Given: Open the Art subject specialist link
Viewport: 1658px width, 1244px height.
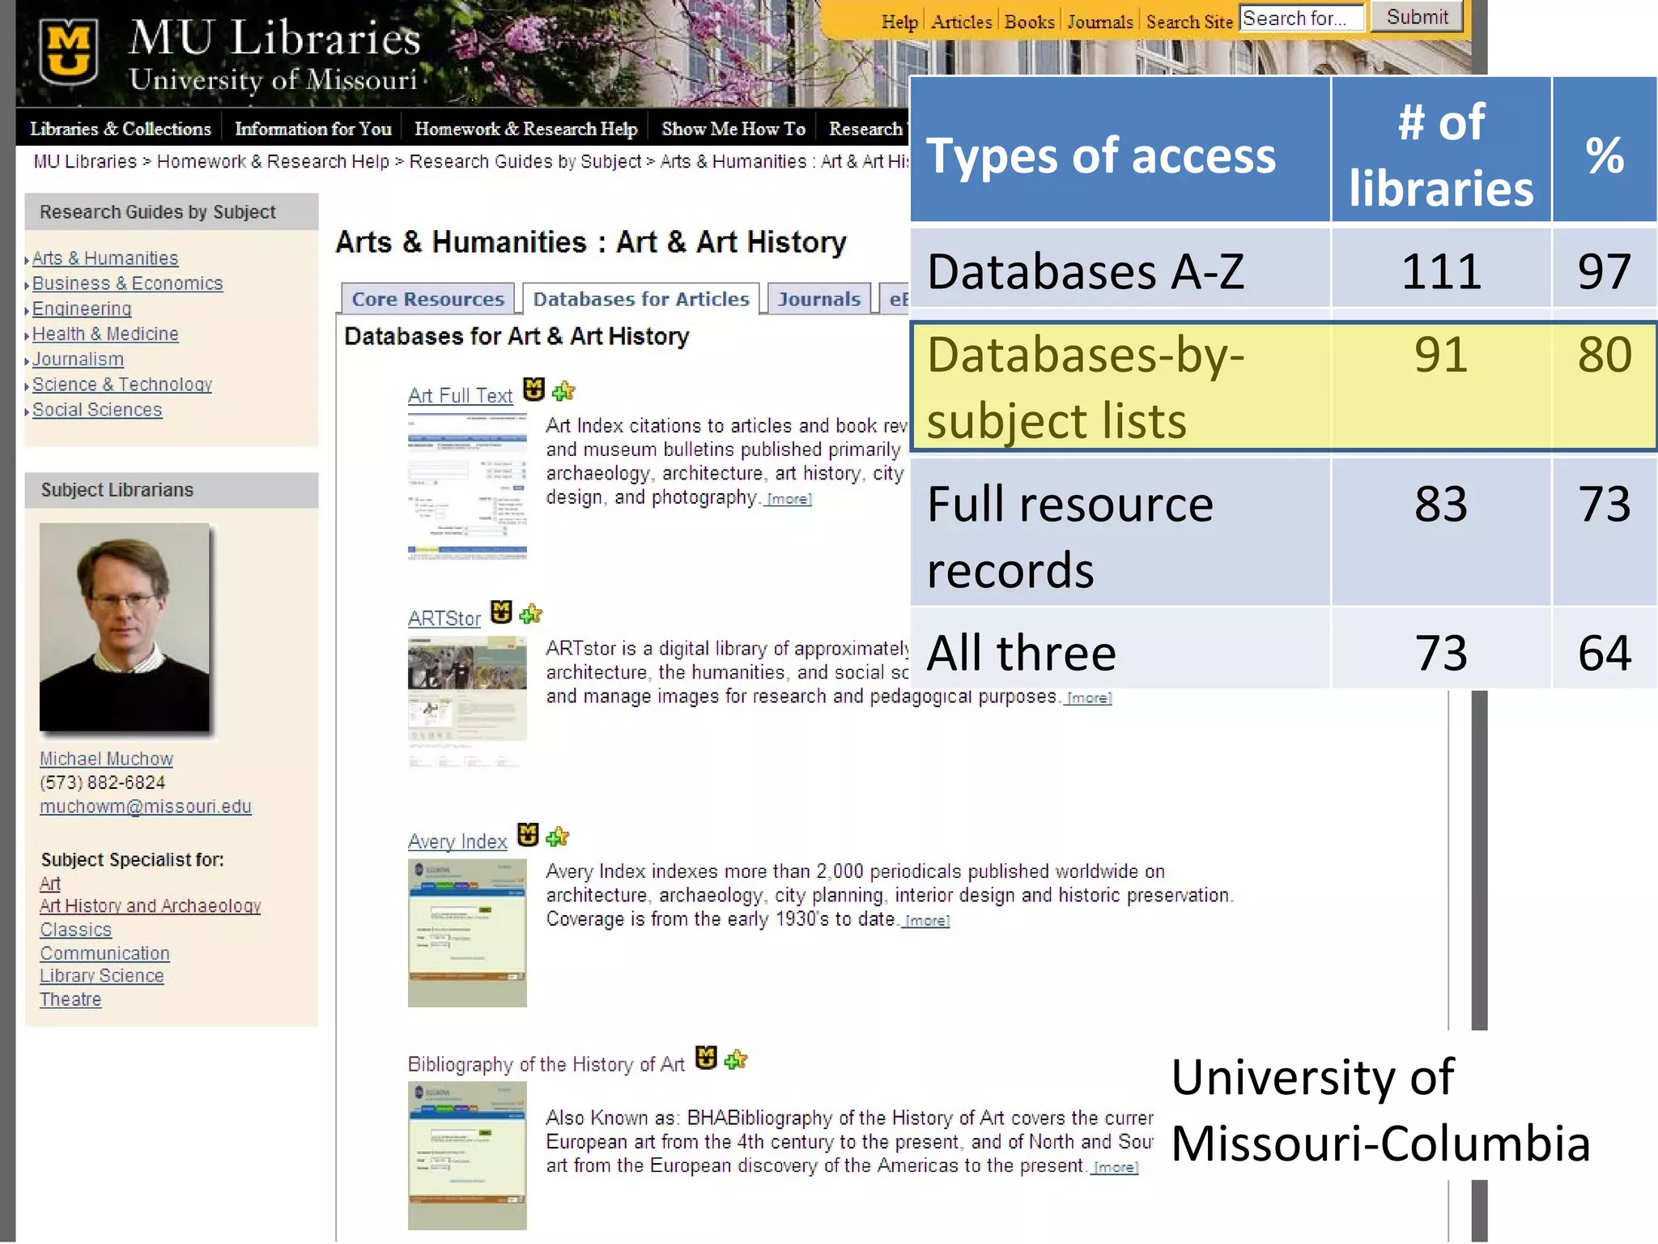Looking at the screenshot, I should [50, 884].
